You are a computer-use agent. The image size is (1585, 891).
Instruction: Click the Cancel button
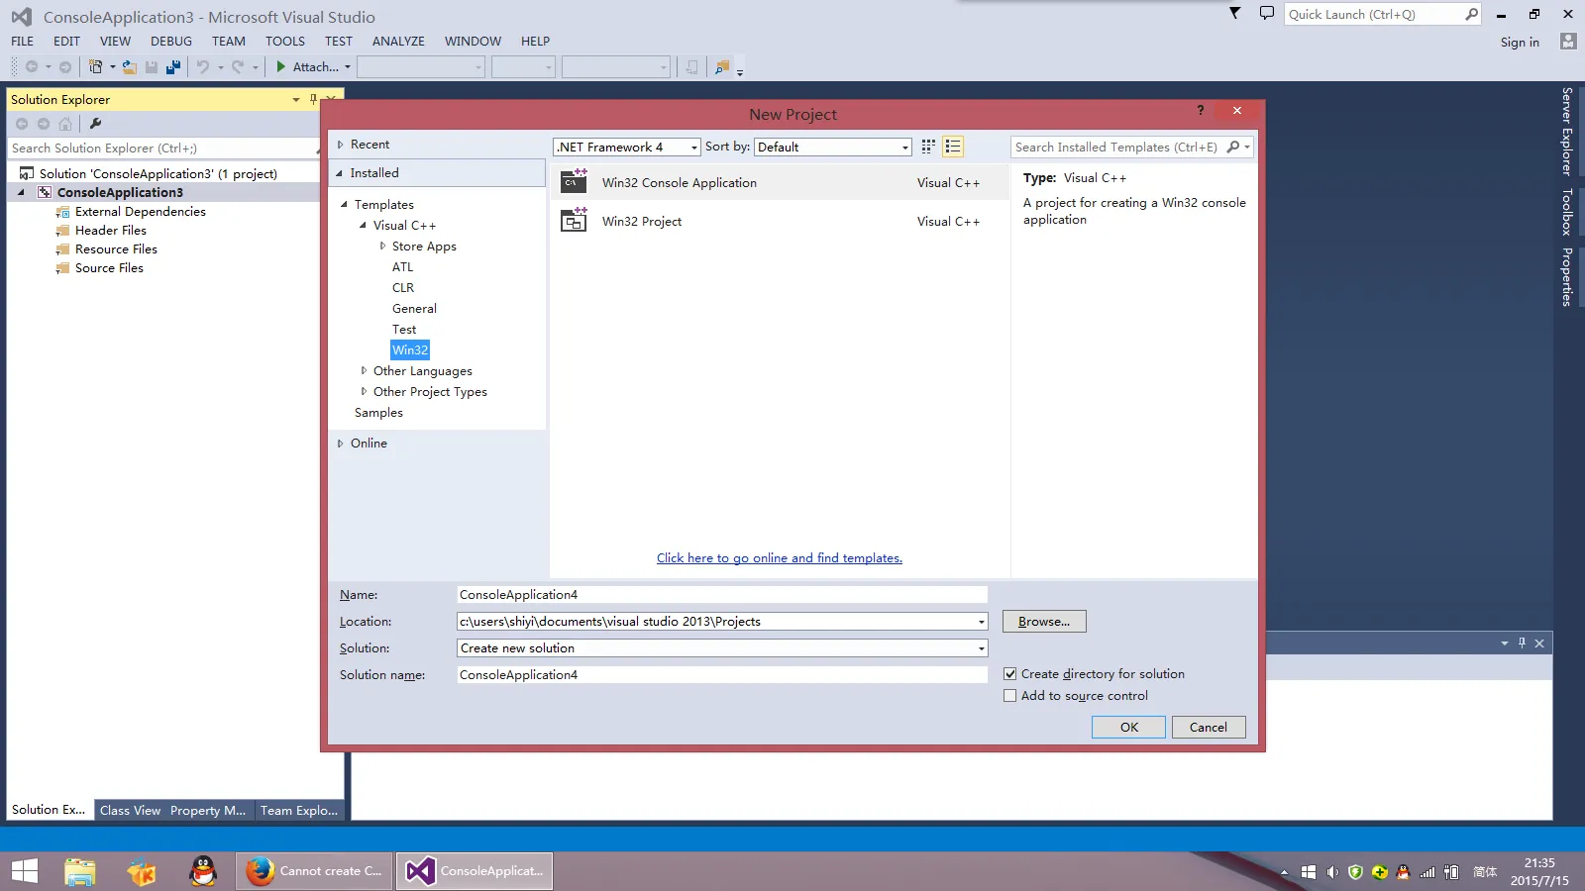point(1209,727)
